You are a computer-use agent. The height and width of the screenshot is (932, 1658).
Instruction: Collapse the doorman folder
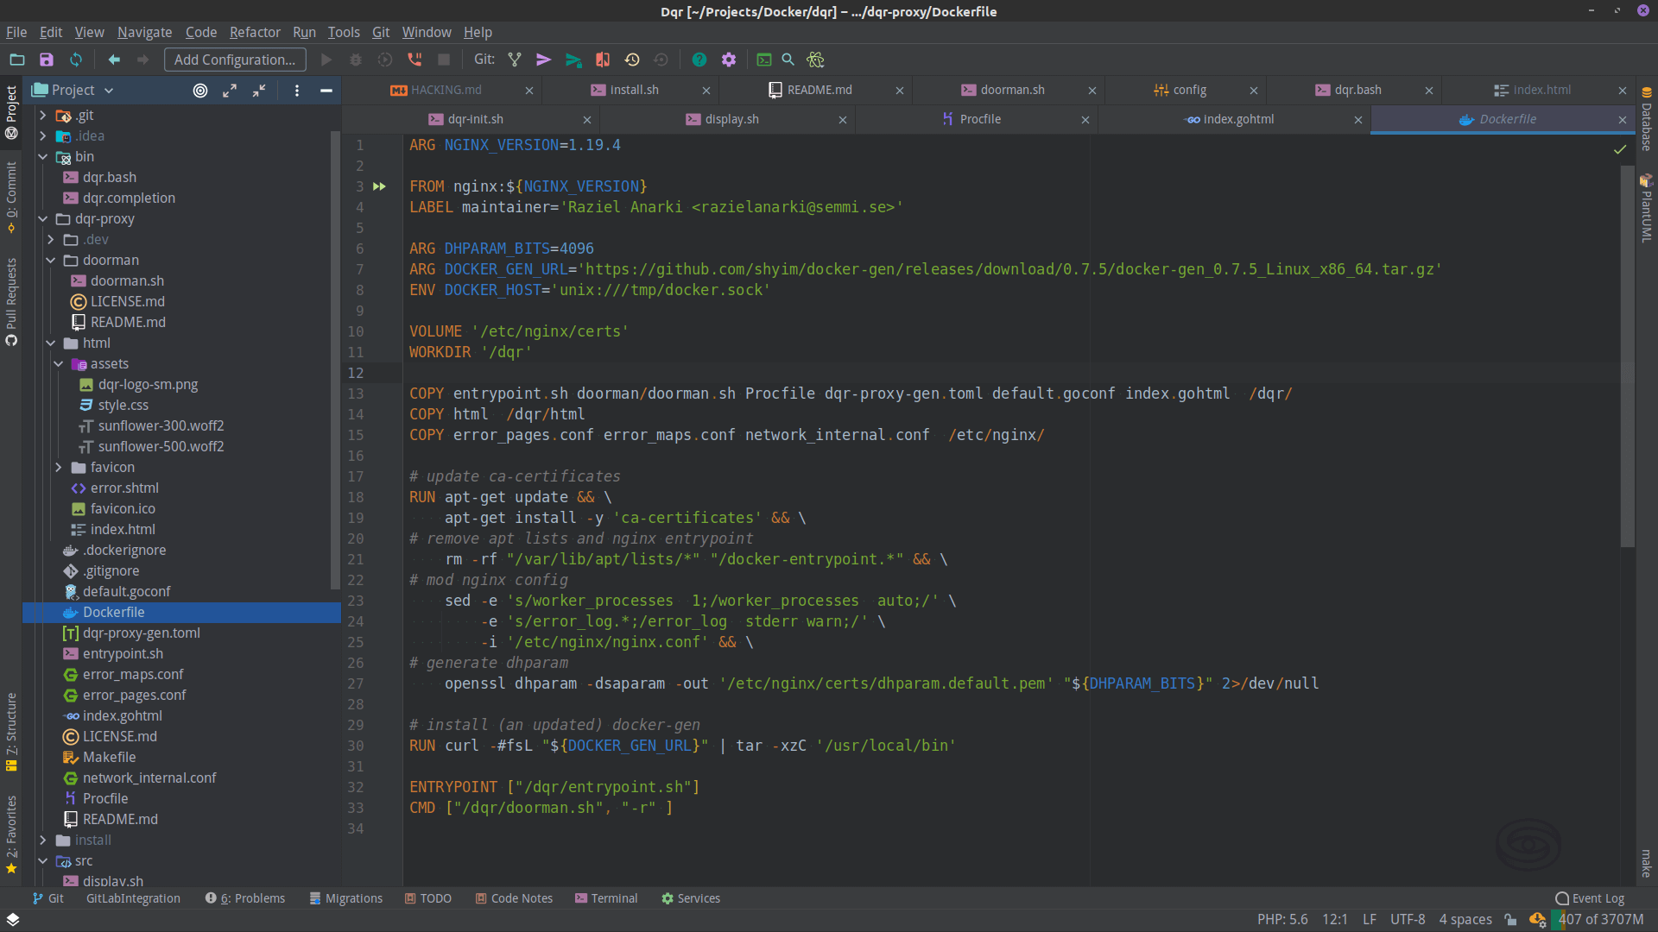(x=51, y=260)
